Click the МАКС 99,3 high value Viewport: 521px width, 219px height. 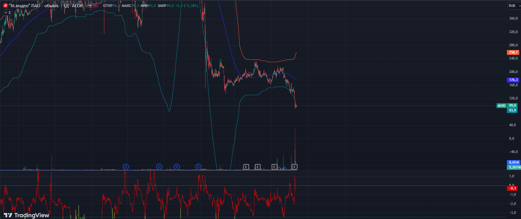click(130, 5)
